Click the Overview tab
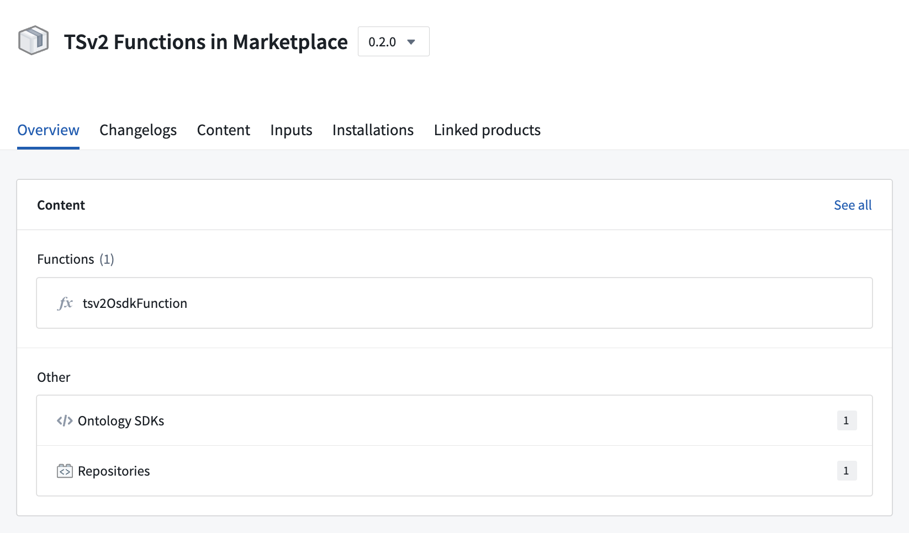This screenshot has height=533, width=909. 48,130
